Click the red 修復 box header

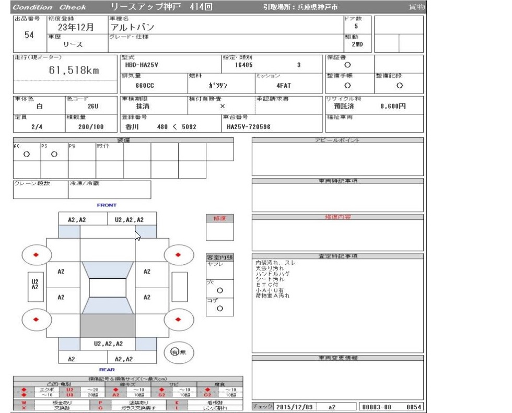click(x=219, y=218)
